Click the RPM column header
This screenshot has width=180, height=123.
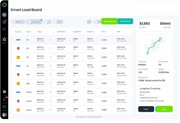pos(119,32)
